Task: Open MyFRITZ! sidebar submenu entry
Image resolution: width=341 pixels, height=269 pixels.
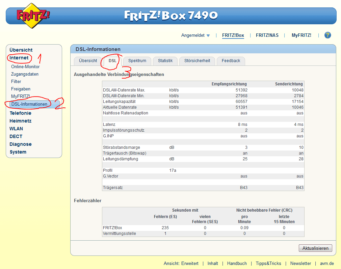Action: click(x=21, y=96)
